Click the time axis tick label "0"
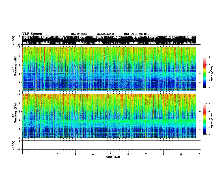224x173 pixels. pos(22,154)
